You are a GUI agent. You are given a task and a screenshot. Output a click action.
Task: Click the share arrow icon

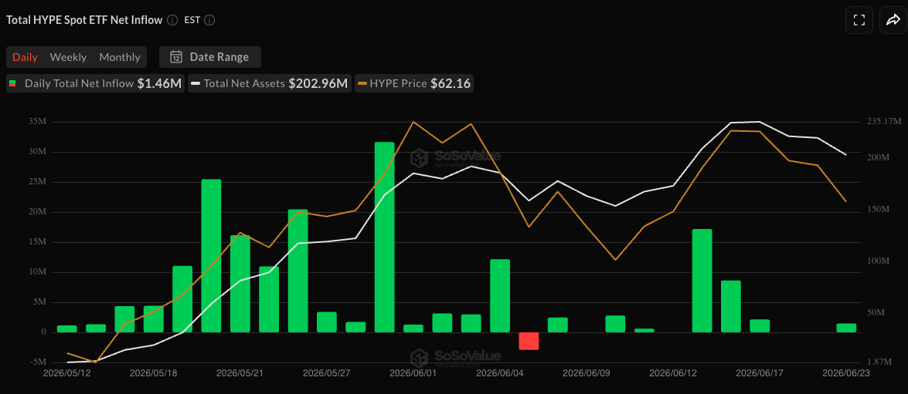[893, 20]
